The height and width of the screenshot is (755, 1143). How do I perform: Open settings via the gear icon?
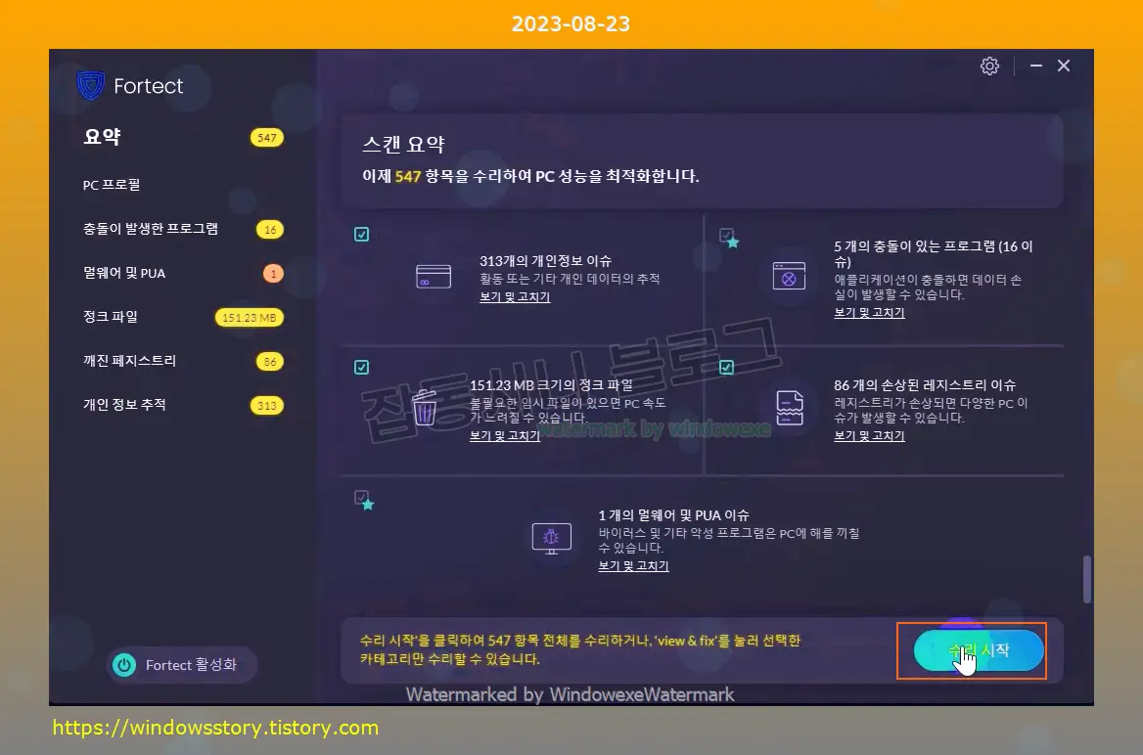tap(989, 67)
